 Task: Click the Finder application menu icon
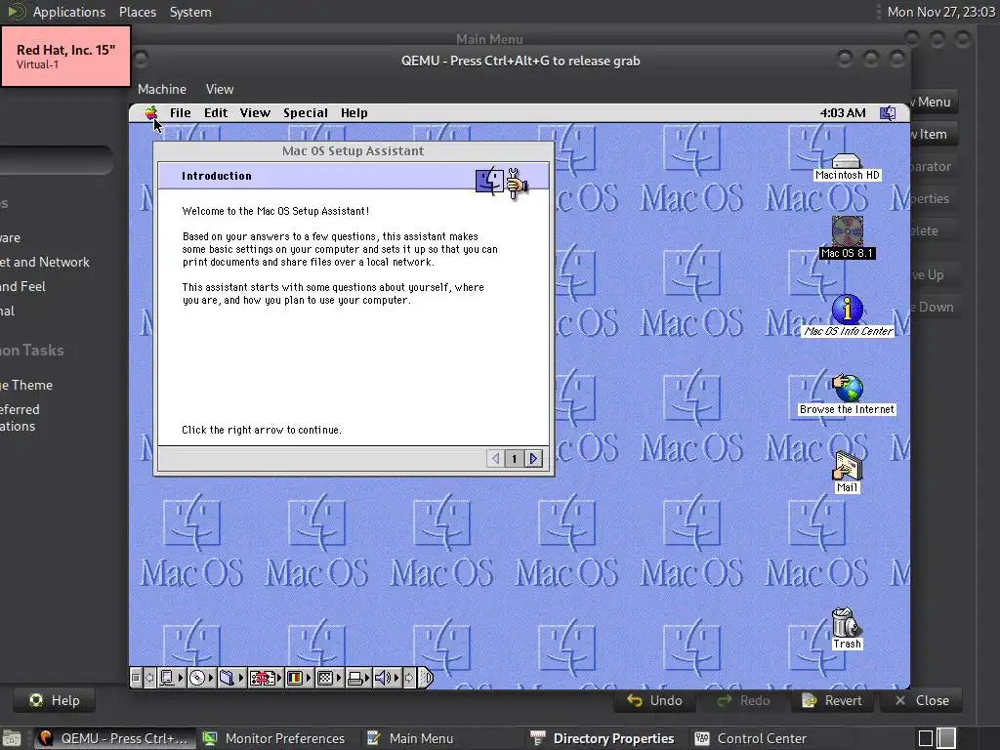click(888, 113)
